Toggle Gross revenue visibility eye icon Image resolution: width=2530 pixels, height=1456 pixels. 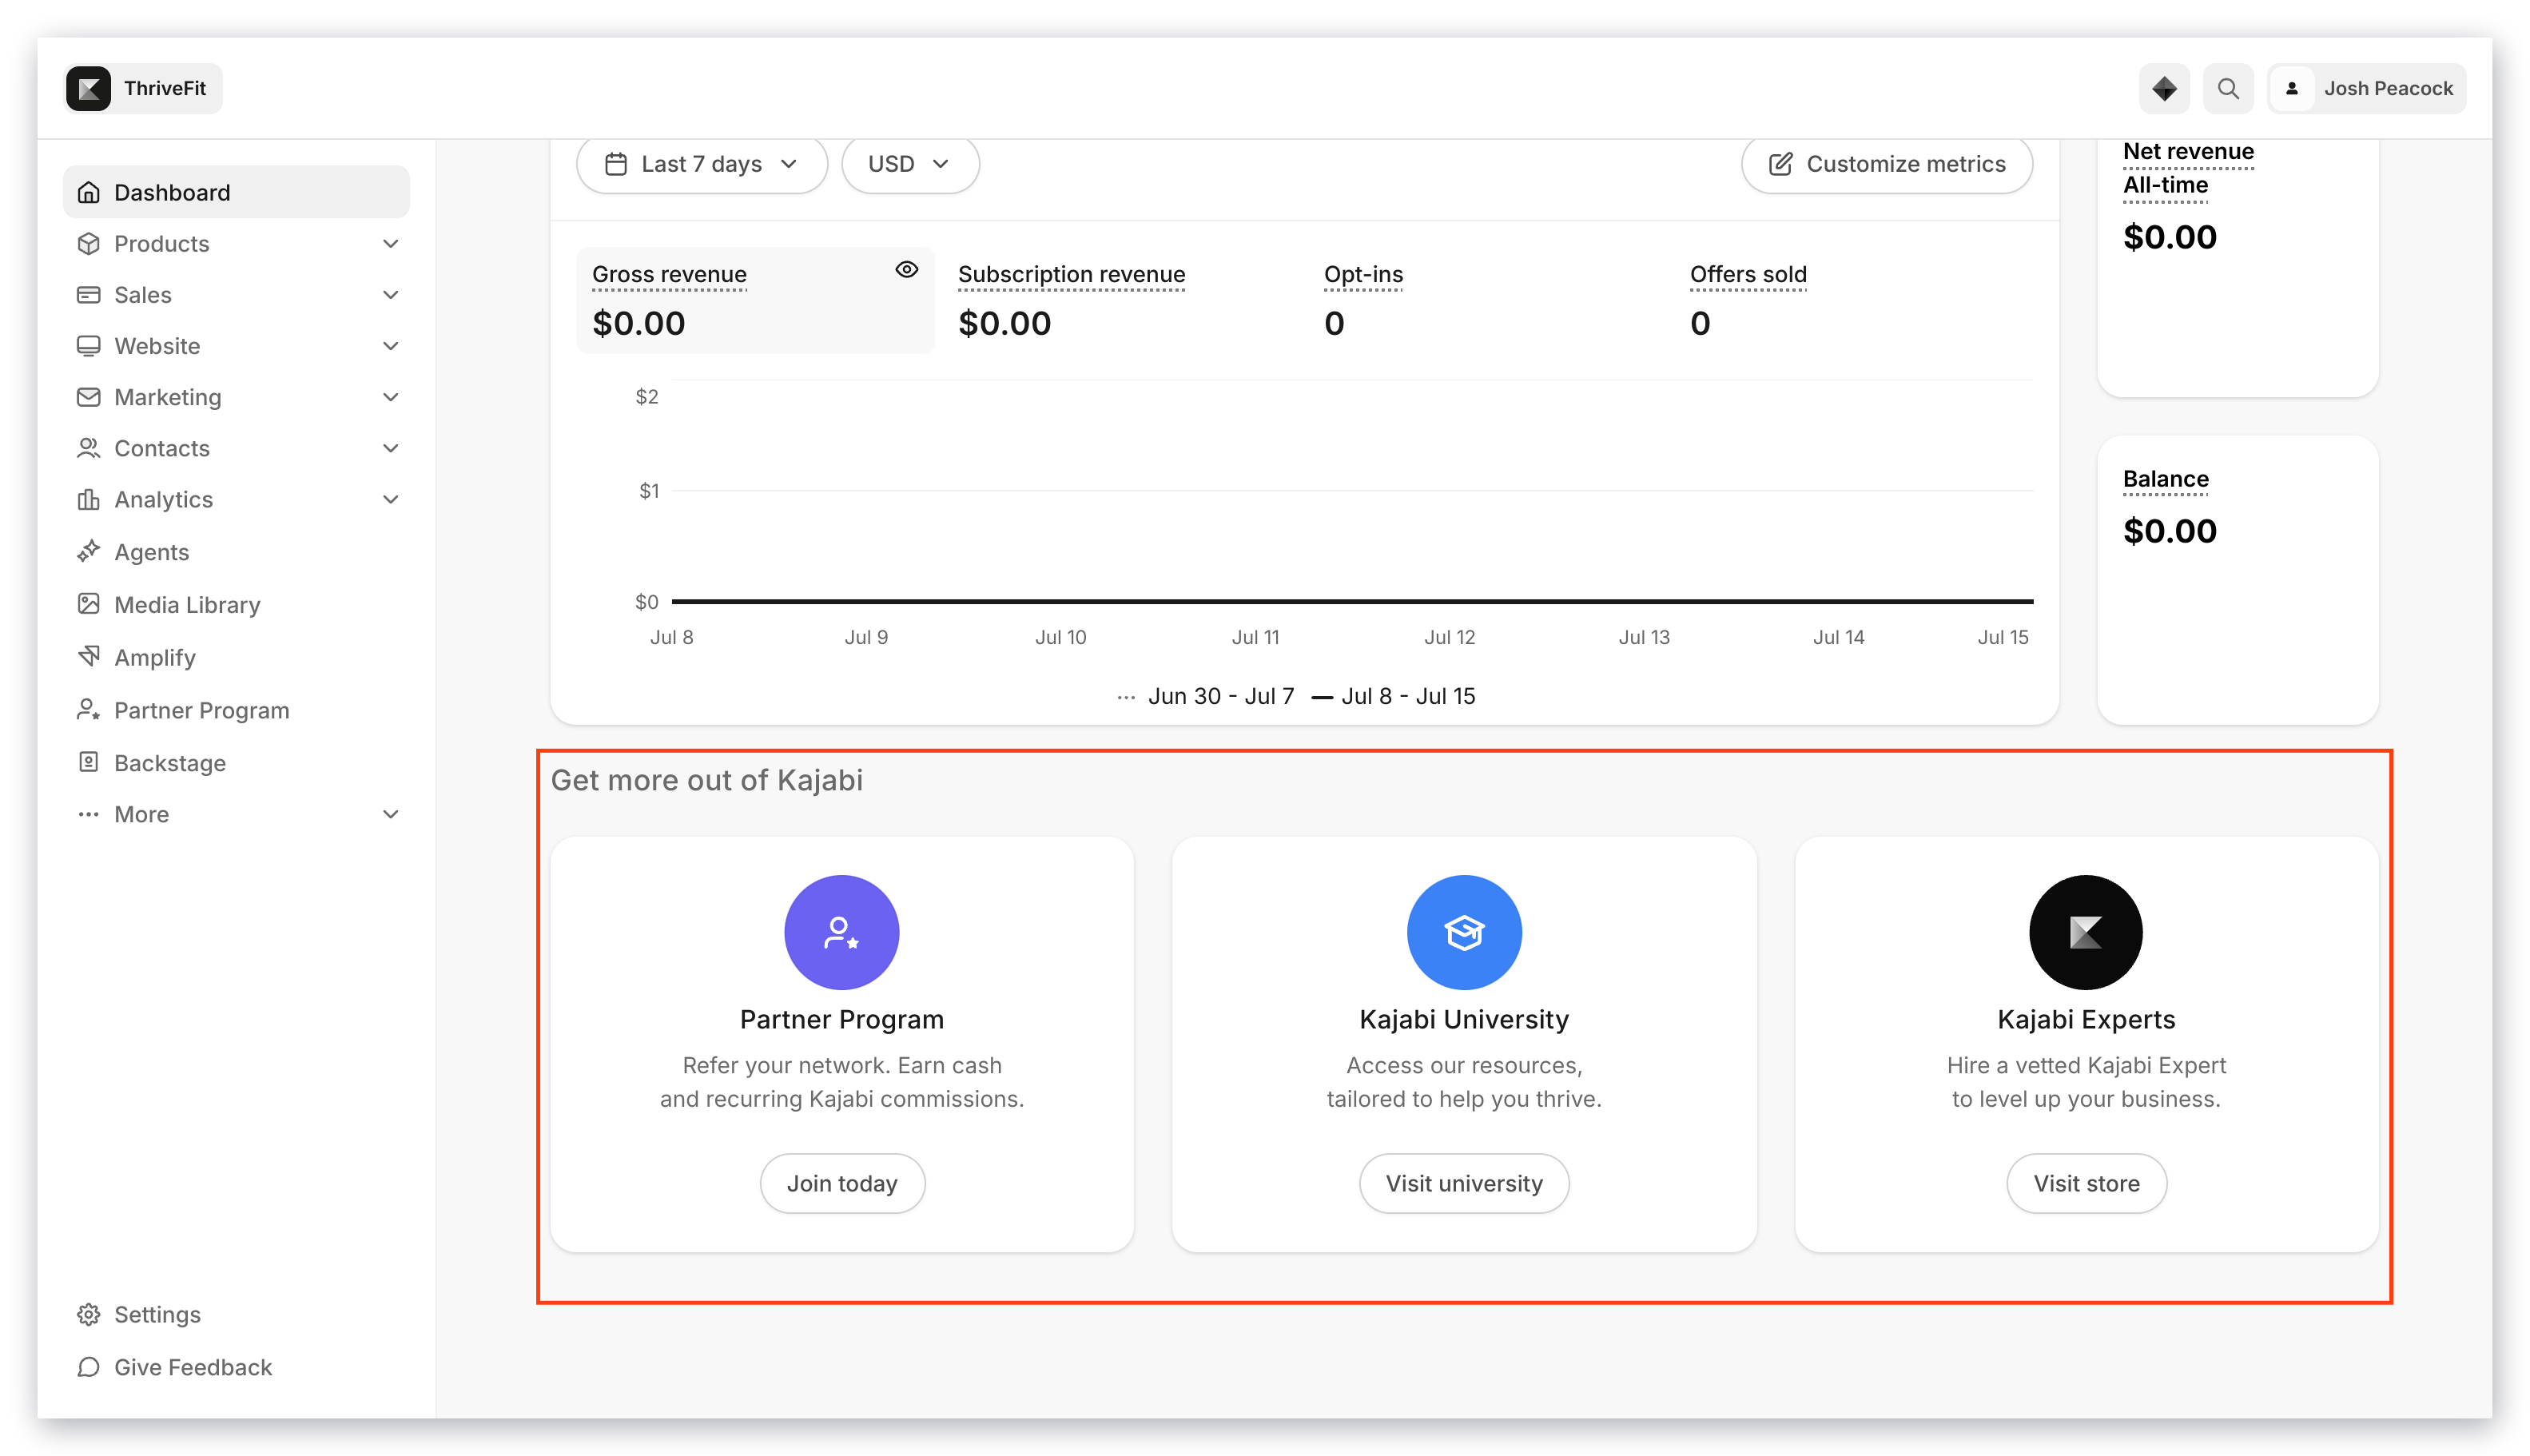click(906, 269)
